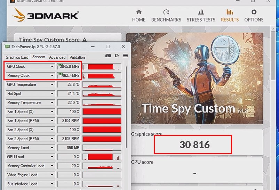Expand the GPU Clock sensor dropdown
Image resolution: width=279 pixels, height=190 pixels.
[x=52, y=66]
